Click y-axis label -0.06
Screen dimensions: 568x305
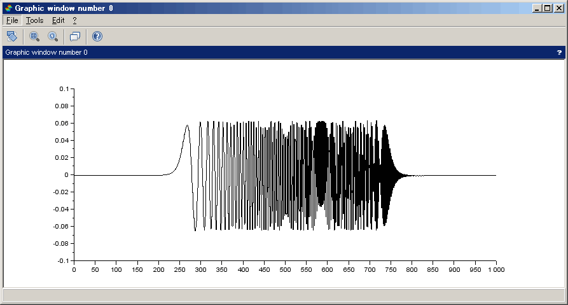click(60, 226)
